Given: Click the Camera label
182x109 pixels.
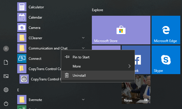Looking at the screenshot, I should point(34,28).
